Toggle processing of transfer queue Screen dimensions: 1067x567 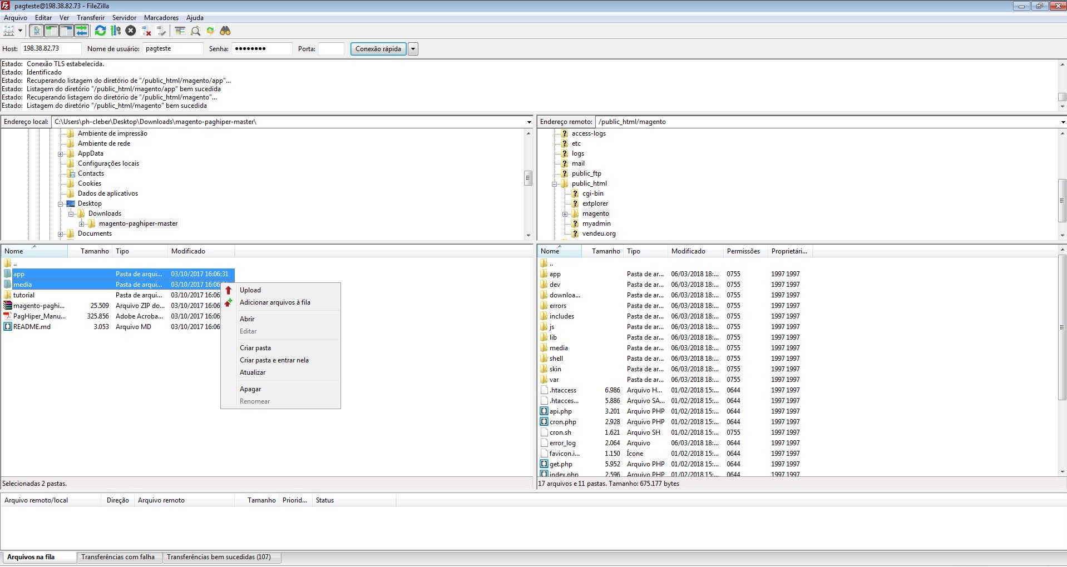tap(115, 31)
